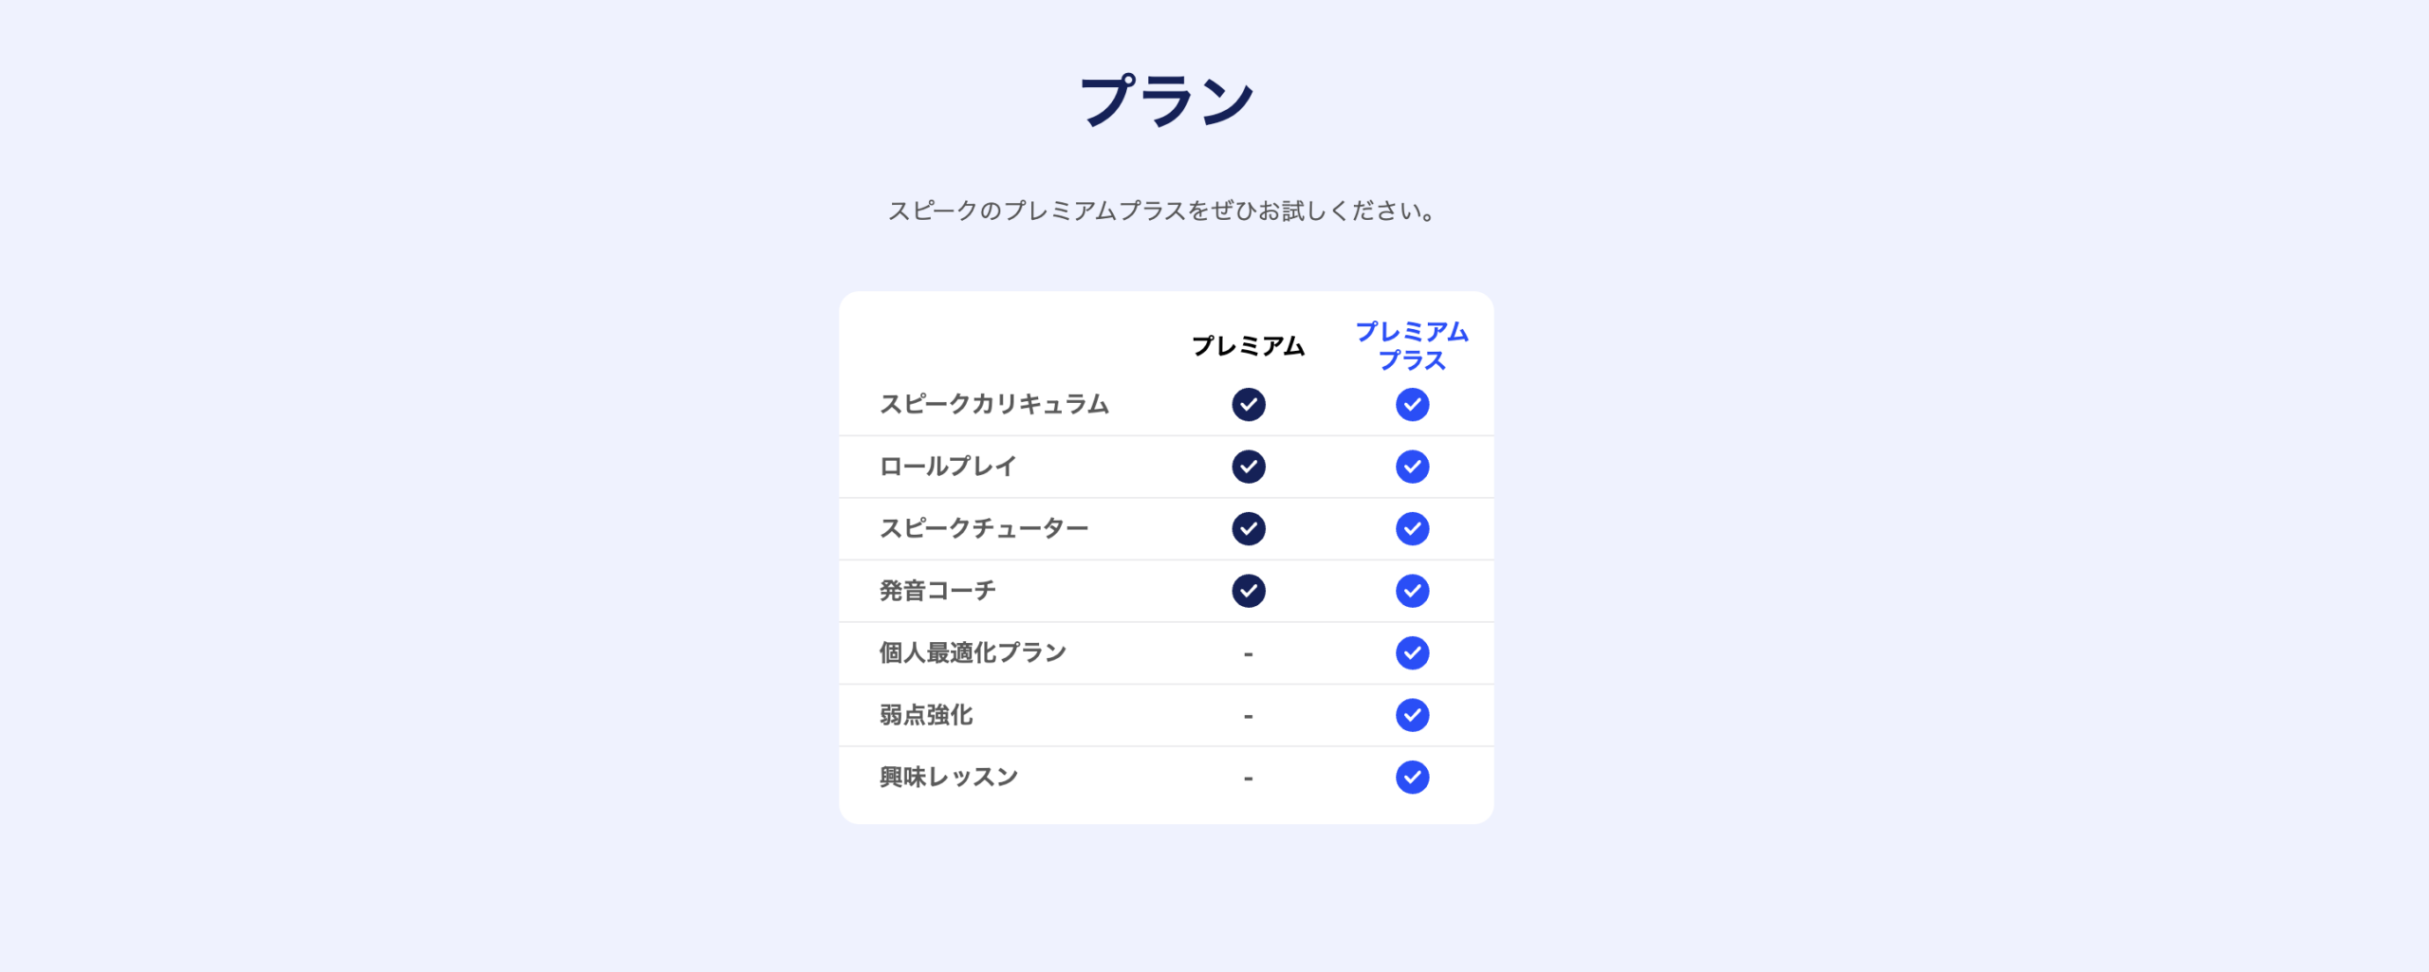Select the プレミアム column header

pyautogui.click(x=1248, y=346)
